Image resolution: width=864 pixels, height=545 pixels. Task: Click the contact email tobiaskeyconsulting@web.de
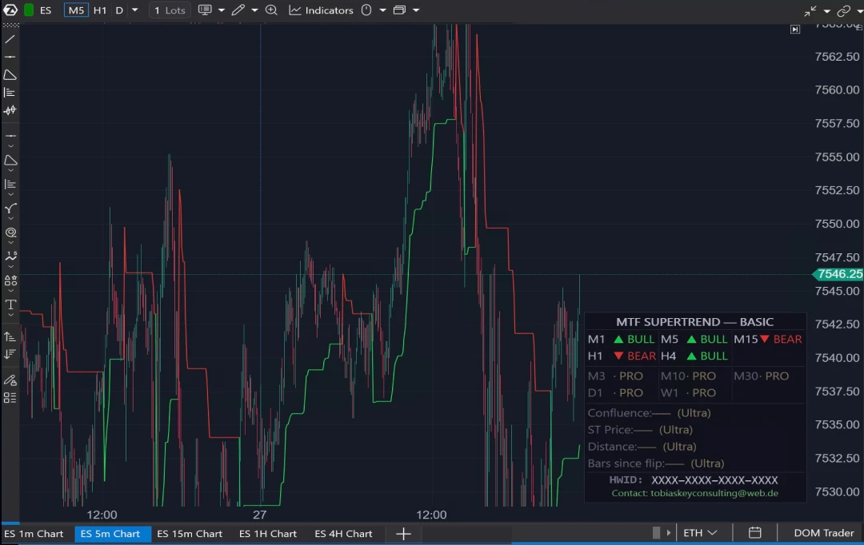714,493
